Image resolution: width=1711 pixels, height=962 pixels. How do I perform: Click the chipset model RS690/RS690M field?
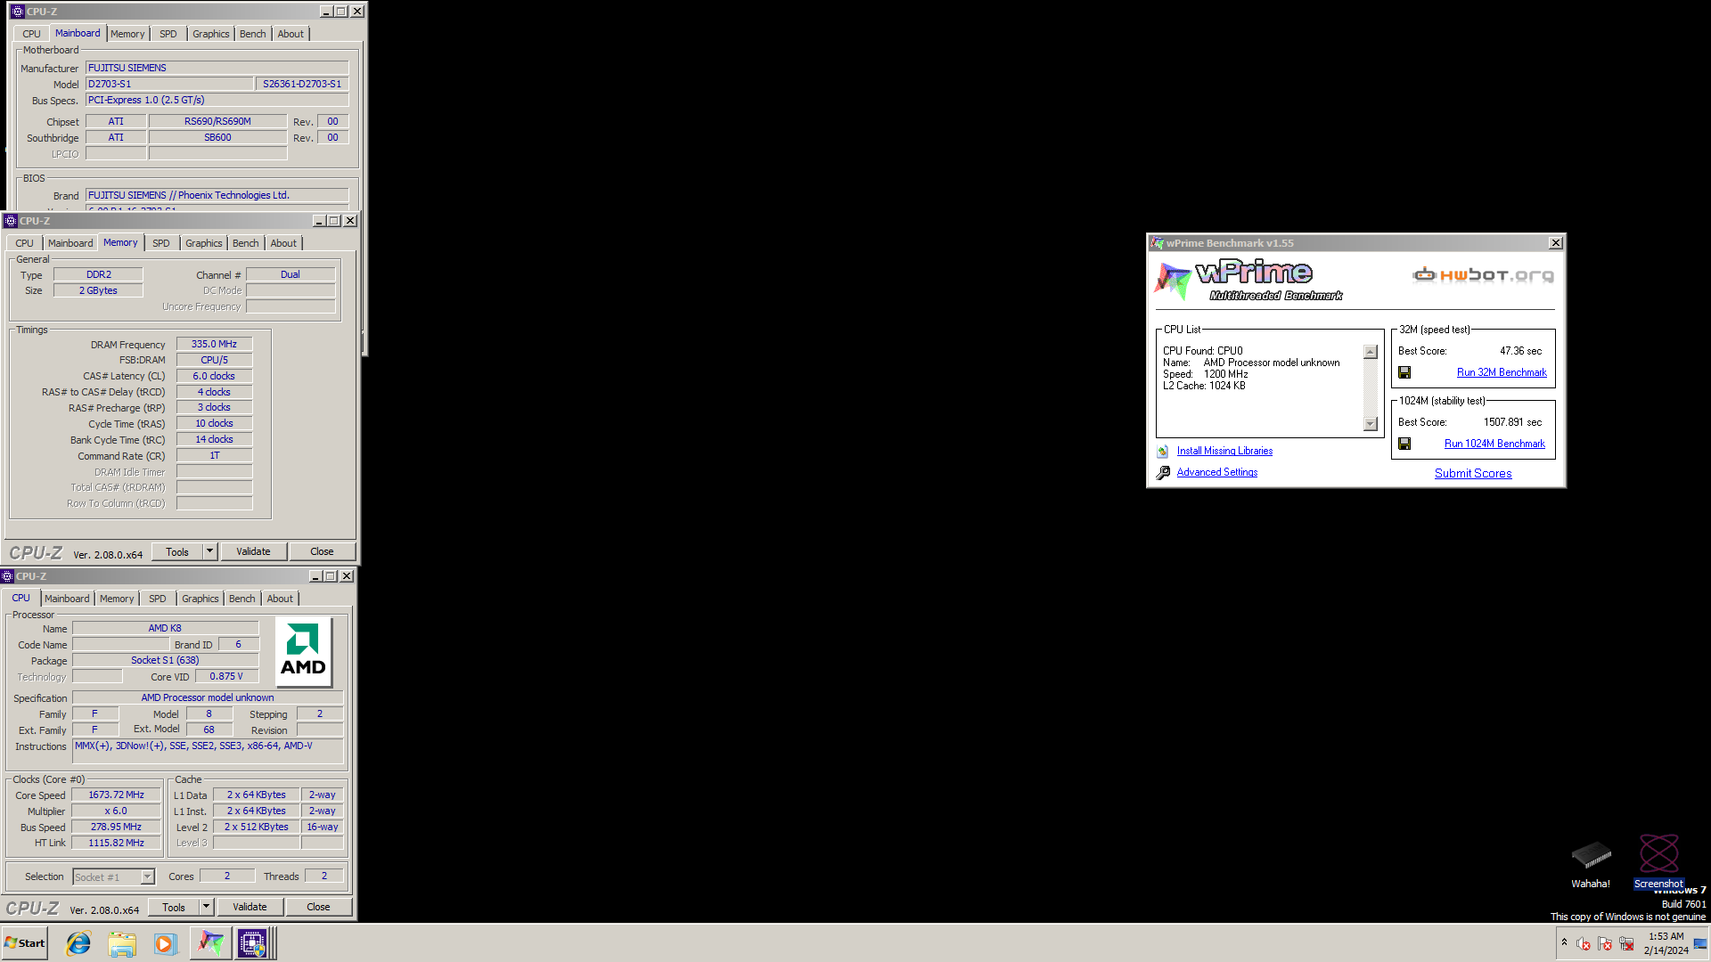(x=217, y=121)
